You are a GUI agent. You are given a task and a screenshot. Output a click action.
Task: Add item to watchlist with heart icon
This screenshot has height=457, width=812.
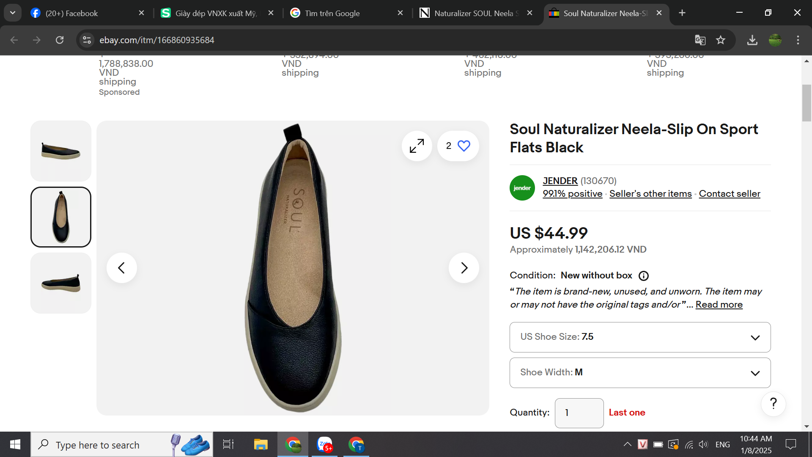[464, 146]
